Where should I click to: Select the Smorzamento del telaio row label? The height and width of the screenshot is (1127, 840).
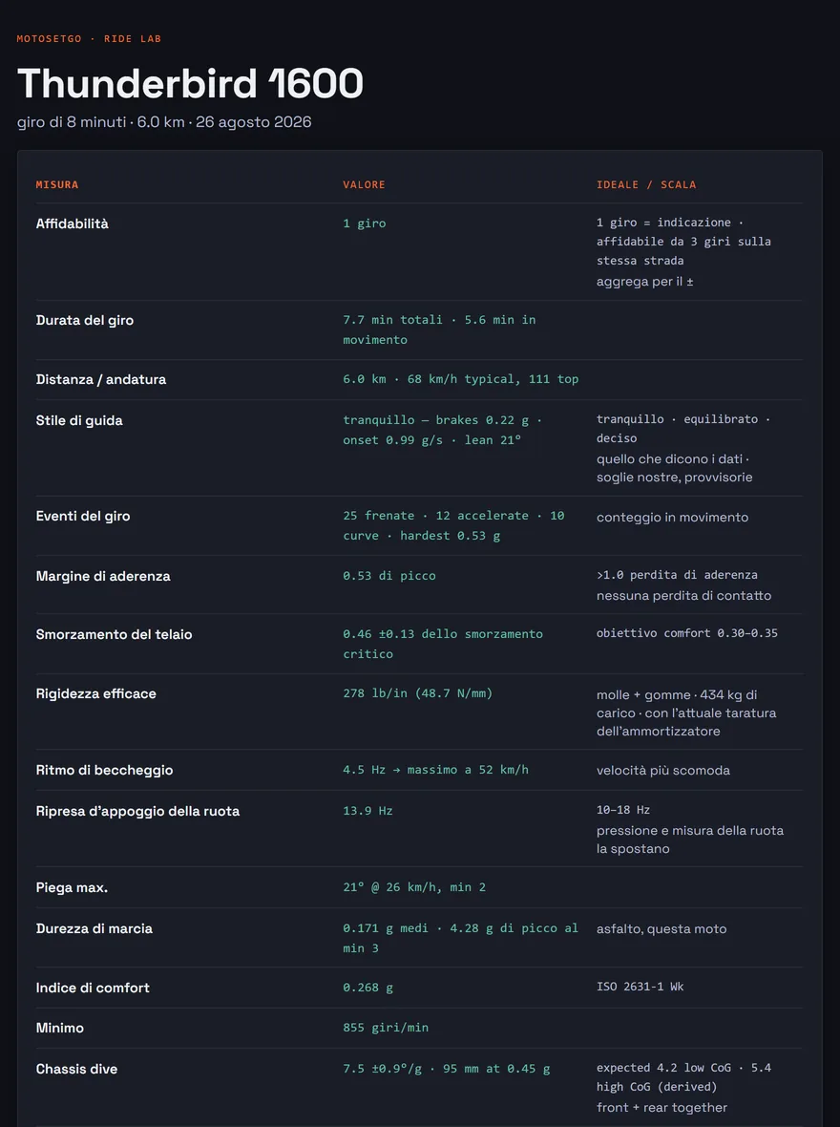[114, 635]
